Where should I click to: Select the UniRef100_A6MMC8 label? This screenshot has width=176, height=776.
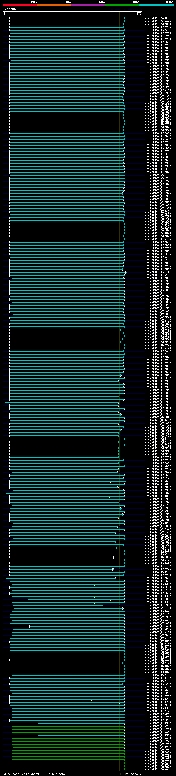(158, 48)
